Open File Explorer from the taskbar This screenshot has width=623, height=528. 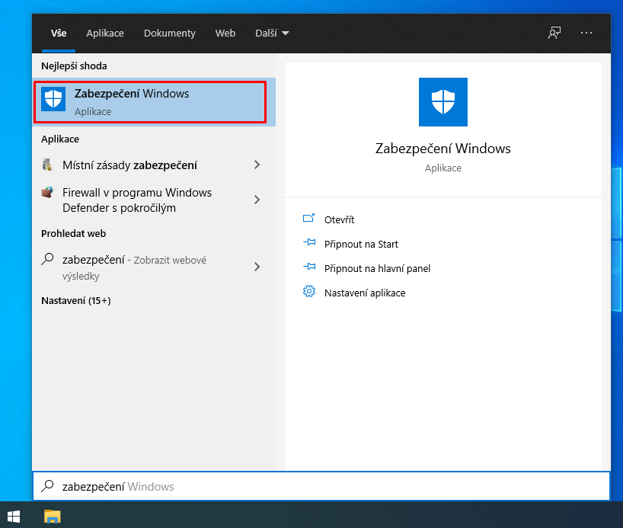click(52, 517)
